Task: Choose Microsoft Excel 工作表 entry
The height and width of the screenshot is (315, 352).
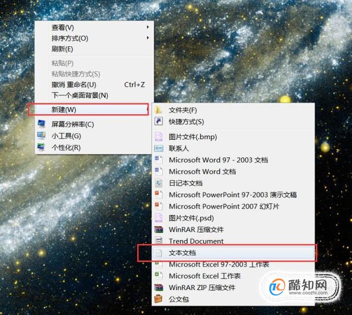Action: click(205, 276)
